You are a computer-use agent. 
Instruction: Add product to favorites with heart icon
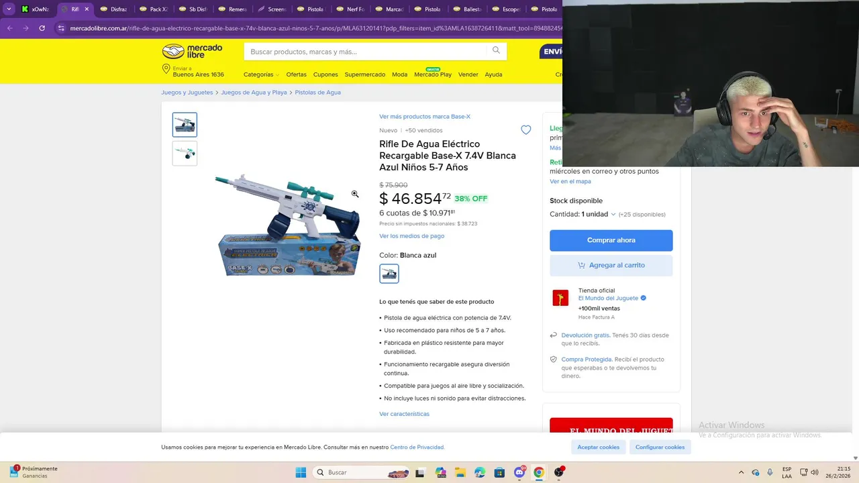pyautogui.click(x=526, y=130)
